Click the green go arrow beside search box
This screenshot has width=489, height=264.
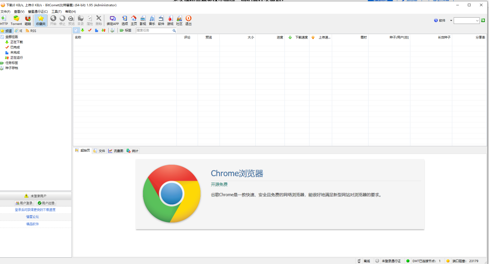pyautogui.click(x=483, y=20)
